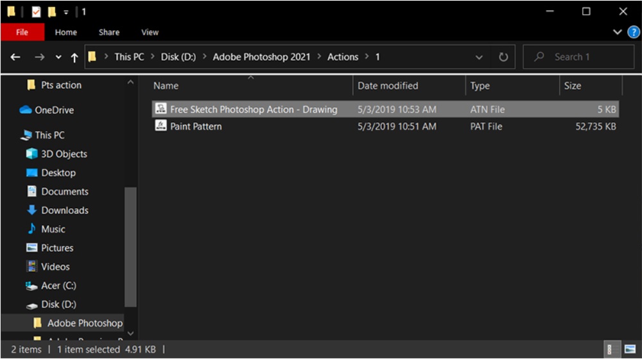This screenshot has width=642, height=359.
Task: Open the Share ribbon tab
Action: (x=109, y=32)
